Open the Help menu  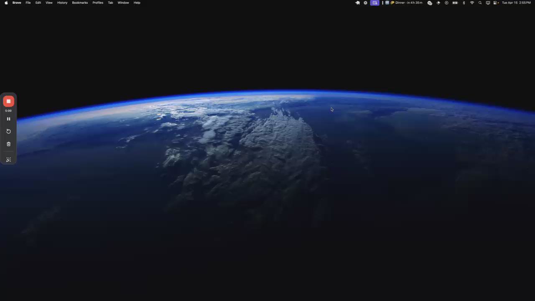[x=137, y=3]
